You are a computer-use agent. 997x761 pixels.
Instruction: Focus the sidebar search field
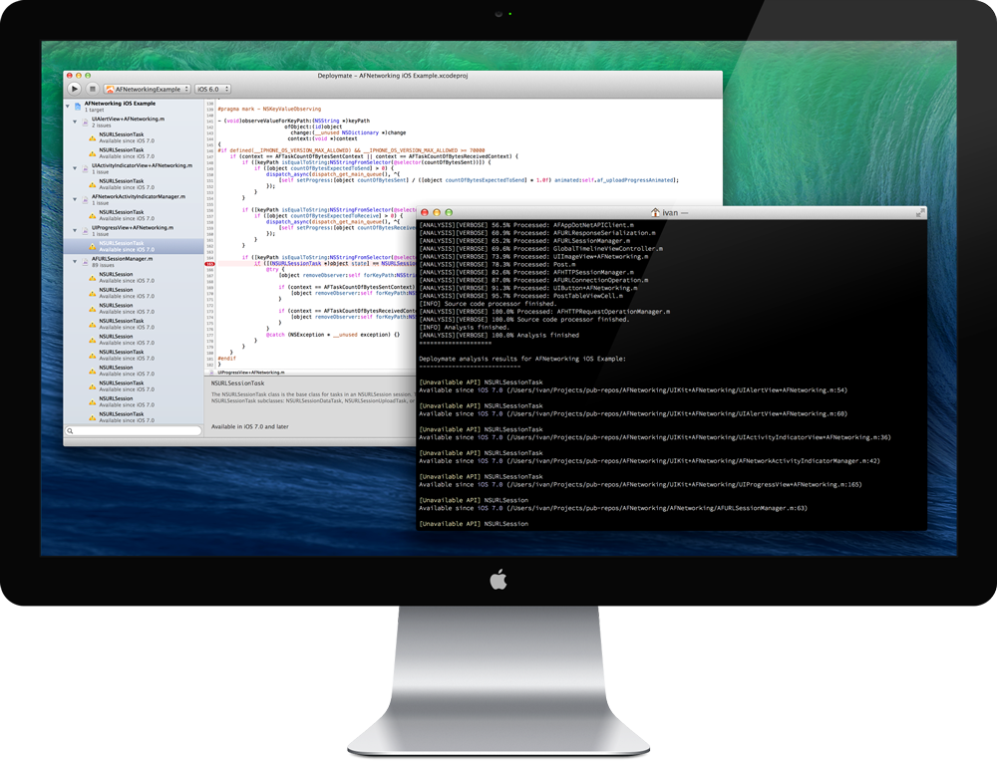pyautogui.click(x=133, y=430)
